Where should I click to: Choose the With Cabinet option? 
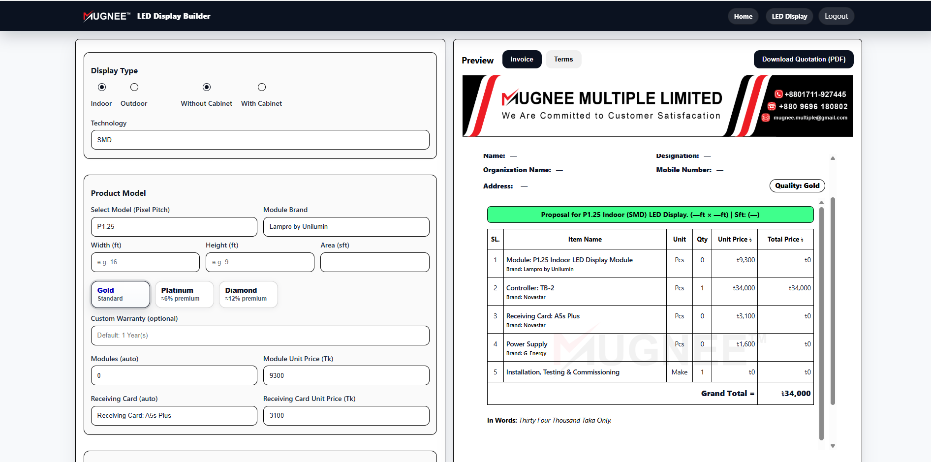[262, 87]
